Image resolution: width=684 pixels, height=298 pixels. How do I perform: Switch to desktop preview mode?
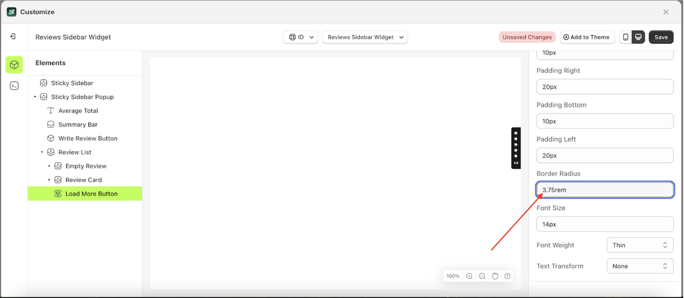pos(638,37)
